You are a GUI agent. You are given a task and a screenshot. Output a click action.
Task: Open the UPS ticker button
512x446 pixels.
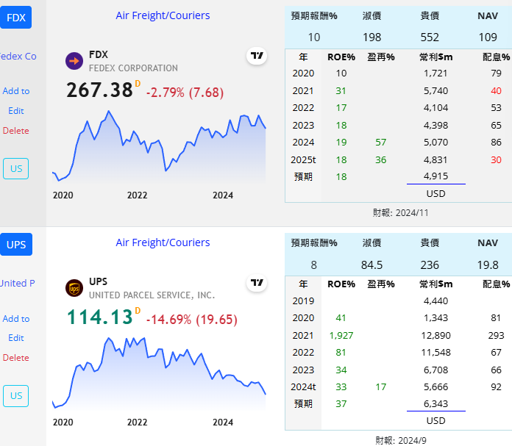coord(16,245)
